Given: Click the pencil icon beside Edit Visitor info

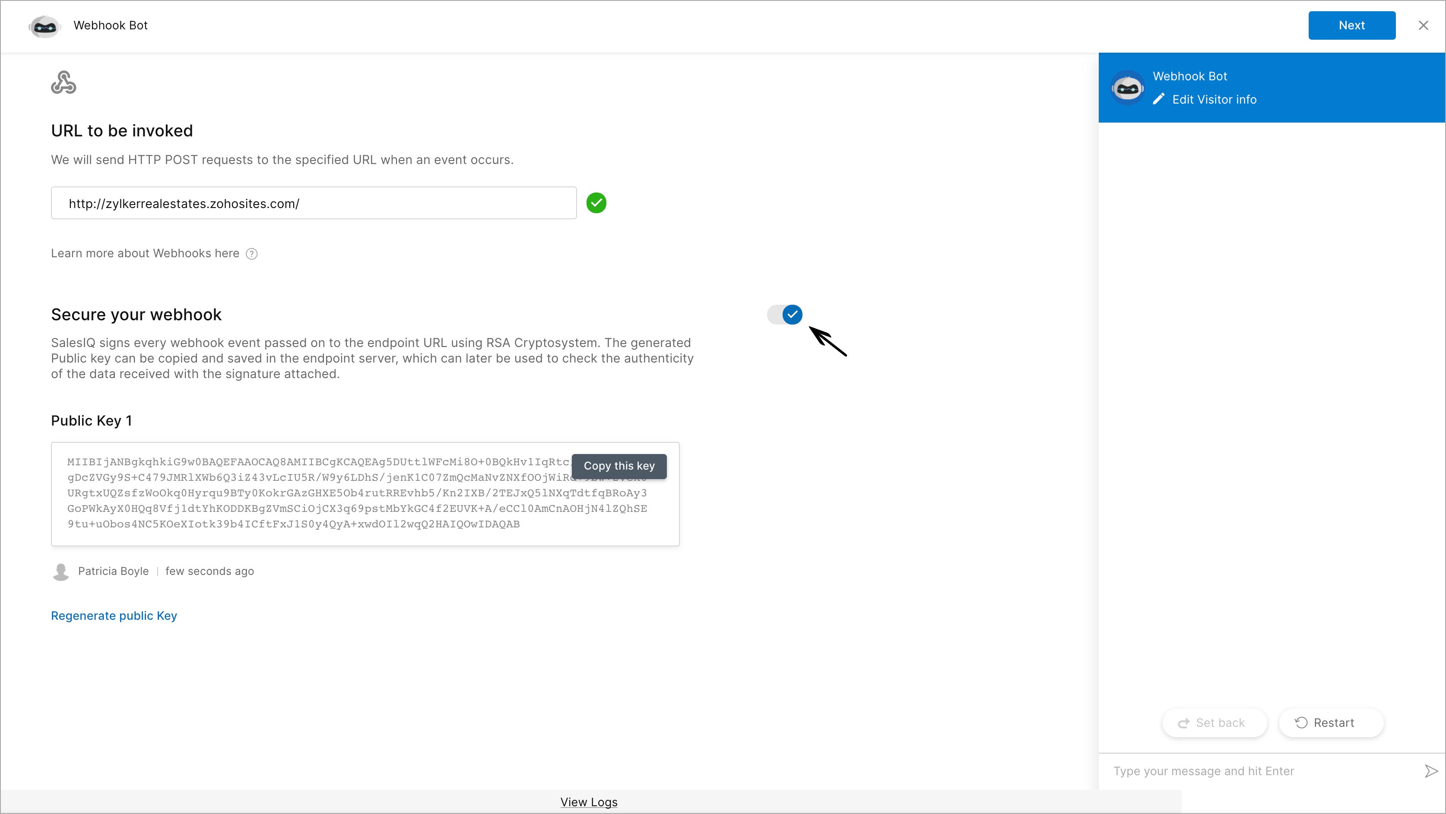Looking at the screenshot, I should click(1159, 100).
